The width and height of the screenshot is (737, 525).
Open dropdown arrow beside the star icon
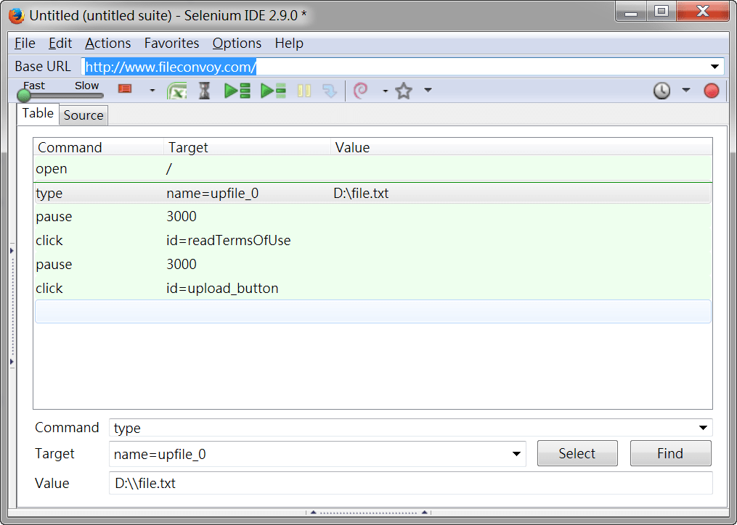(428, 90)
